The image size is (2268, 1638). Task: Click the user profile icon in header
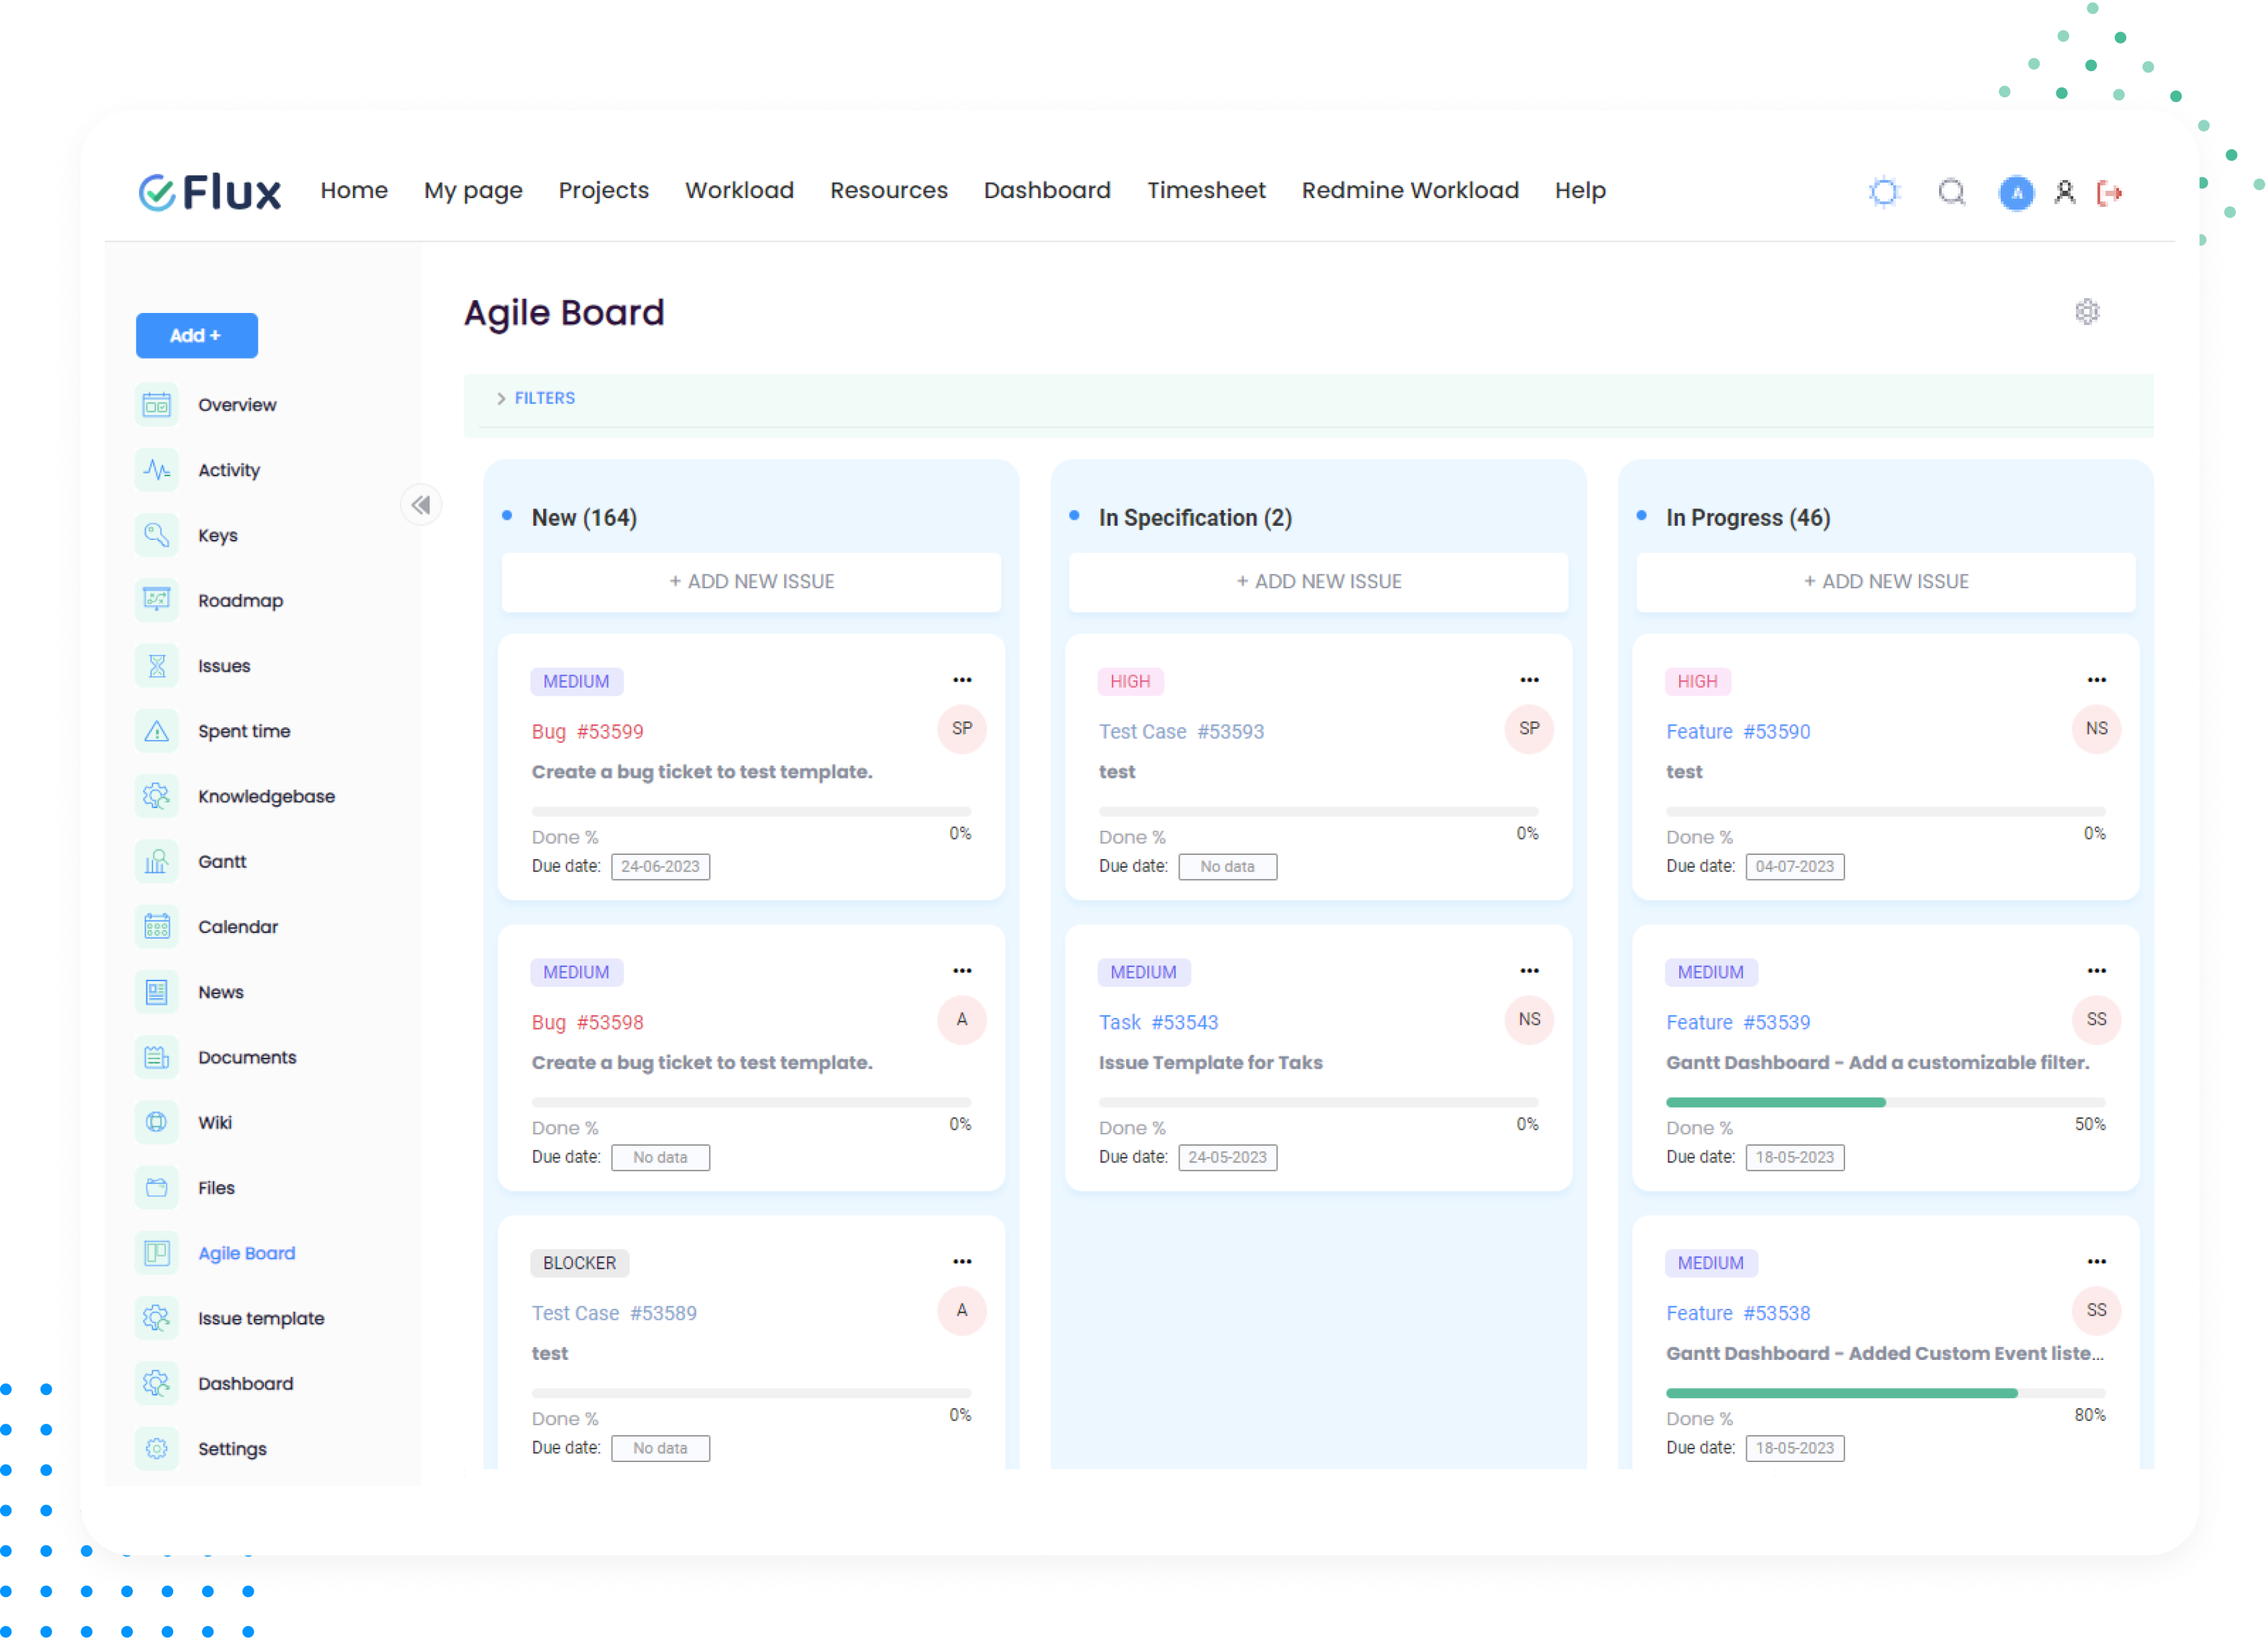2065,192
